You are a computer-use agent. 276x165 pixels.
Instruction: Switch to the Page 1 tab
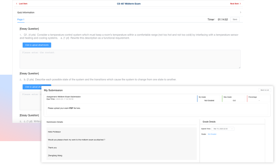(21, 20)
